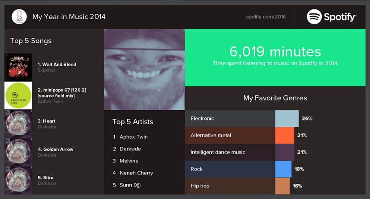Select Sunn 0))) in Top 5 Artists
Screen dimensions: 370x199
(x=130, y=185)
